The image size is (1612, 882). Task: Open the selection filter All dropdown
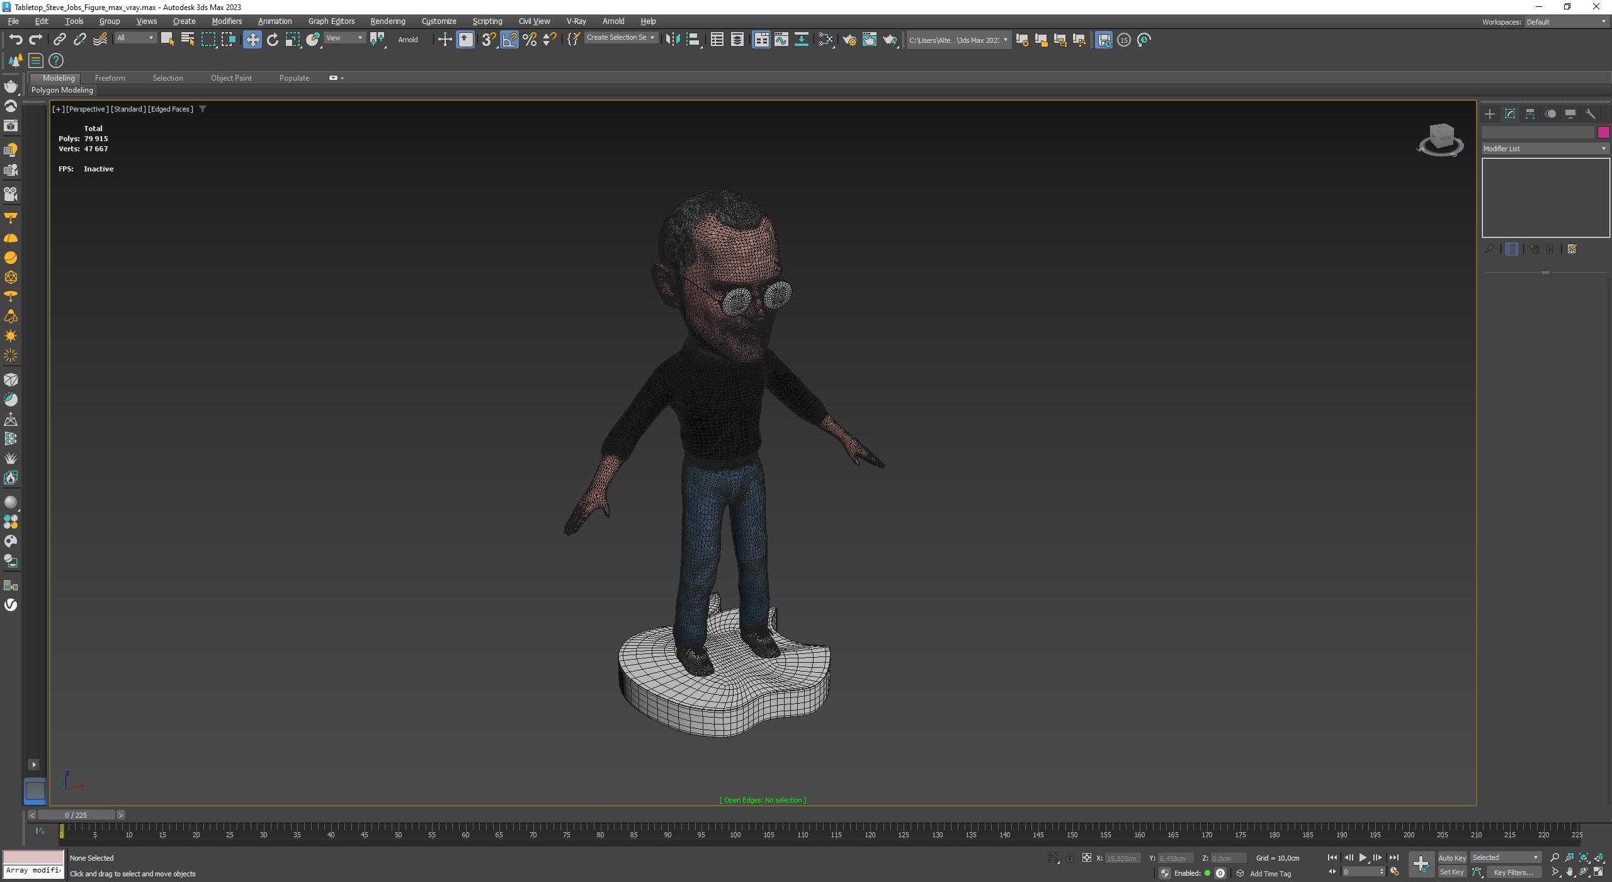135,38
